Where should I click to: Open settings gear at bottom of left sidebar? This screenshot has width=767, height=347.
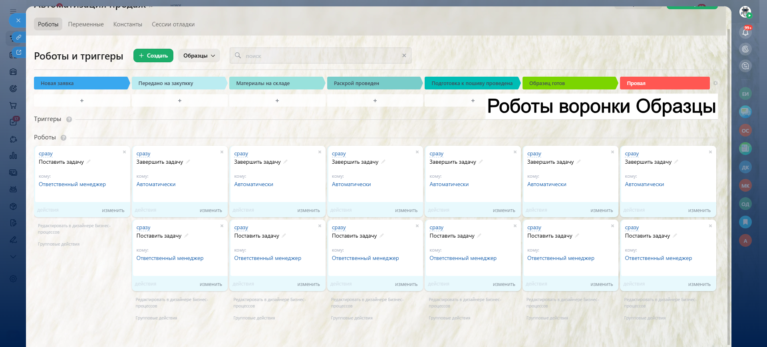[13, 279]
